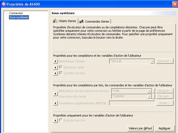Click Parcourir next to Bibliothèque d'objets
Image resolution: width=178 pixels, height=133 pixels.
[x=165, y=61]
